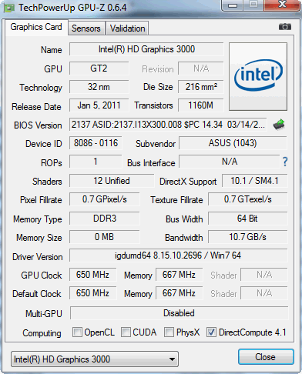The height and width of the screenshot is (374, 302).
Task: Switch to the Sensors tab
Action: point(86,28)
